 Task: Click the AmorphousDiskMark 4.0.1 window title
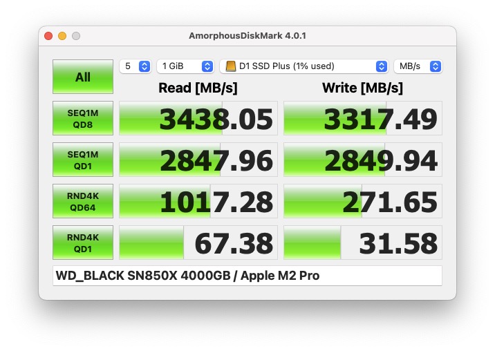point(247,36)
